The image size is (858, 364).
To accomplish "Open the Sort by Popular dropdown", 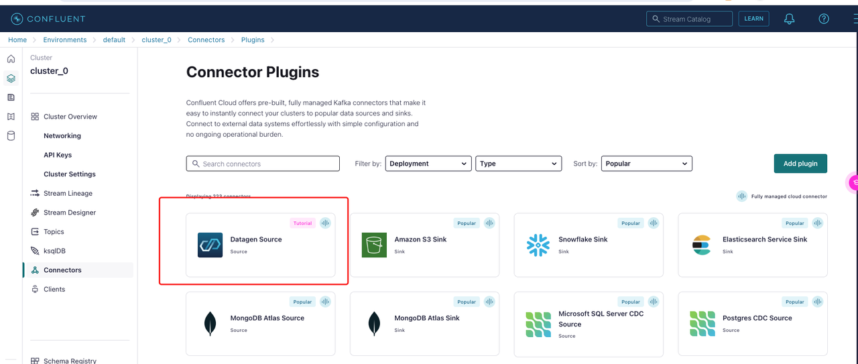I will pyautogui.click(x=646, y=164).
